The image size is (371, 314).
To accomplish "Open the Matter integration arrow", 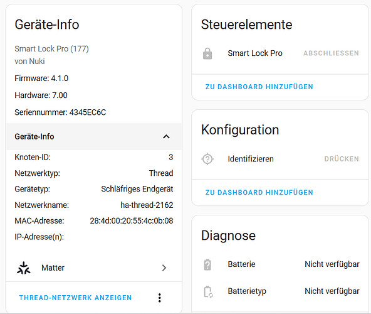I will tap(164, 268).
